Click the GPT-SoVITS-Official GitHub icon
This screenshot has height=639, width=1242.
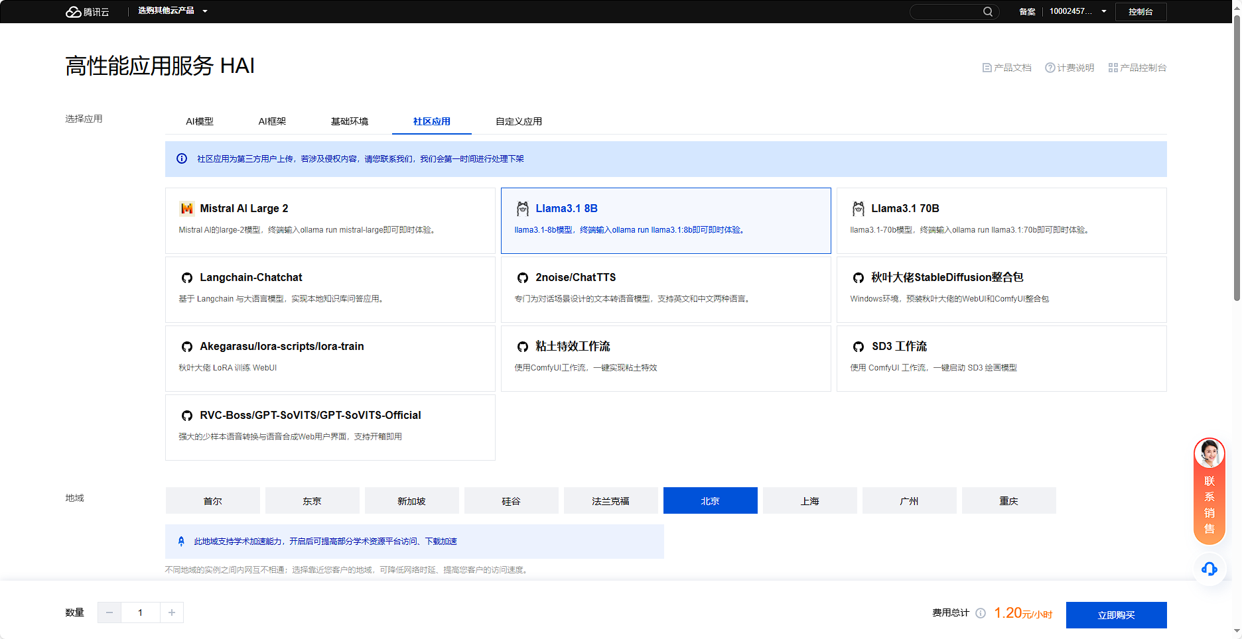pyautogui.click(x=187, y=416)
